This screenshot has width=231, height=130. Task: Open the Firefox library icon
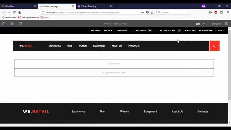(x=210, y=12)
